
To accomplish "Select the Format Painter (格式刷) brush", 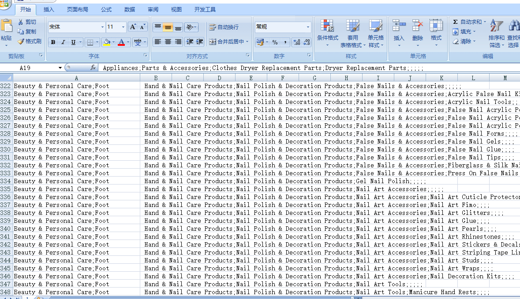I will (x=21, y=41).
